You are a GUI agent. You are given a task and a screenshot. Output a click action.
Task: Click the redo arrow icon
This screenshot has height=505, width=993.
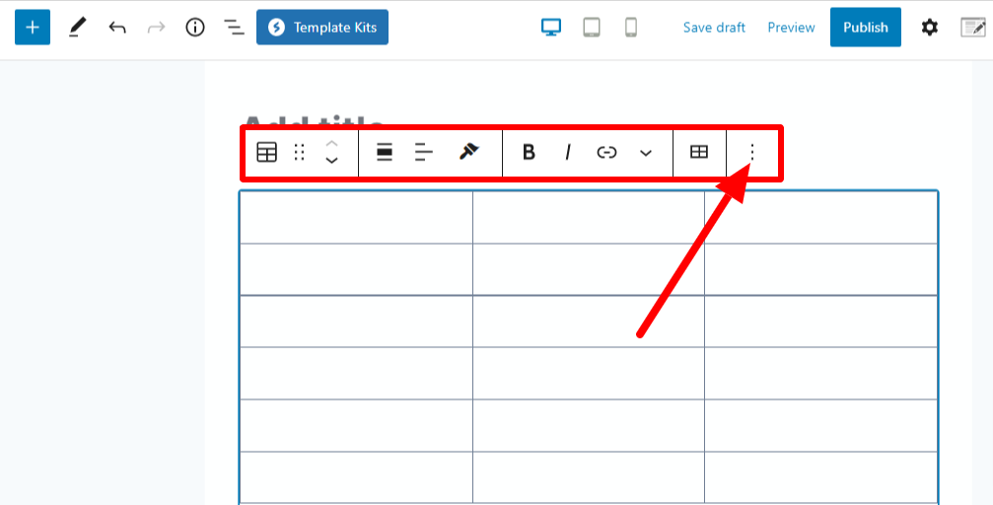[156, 28]
